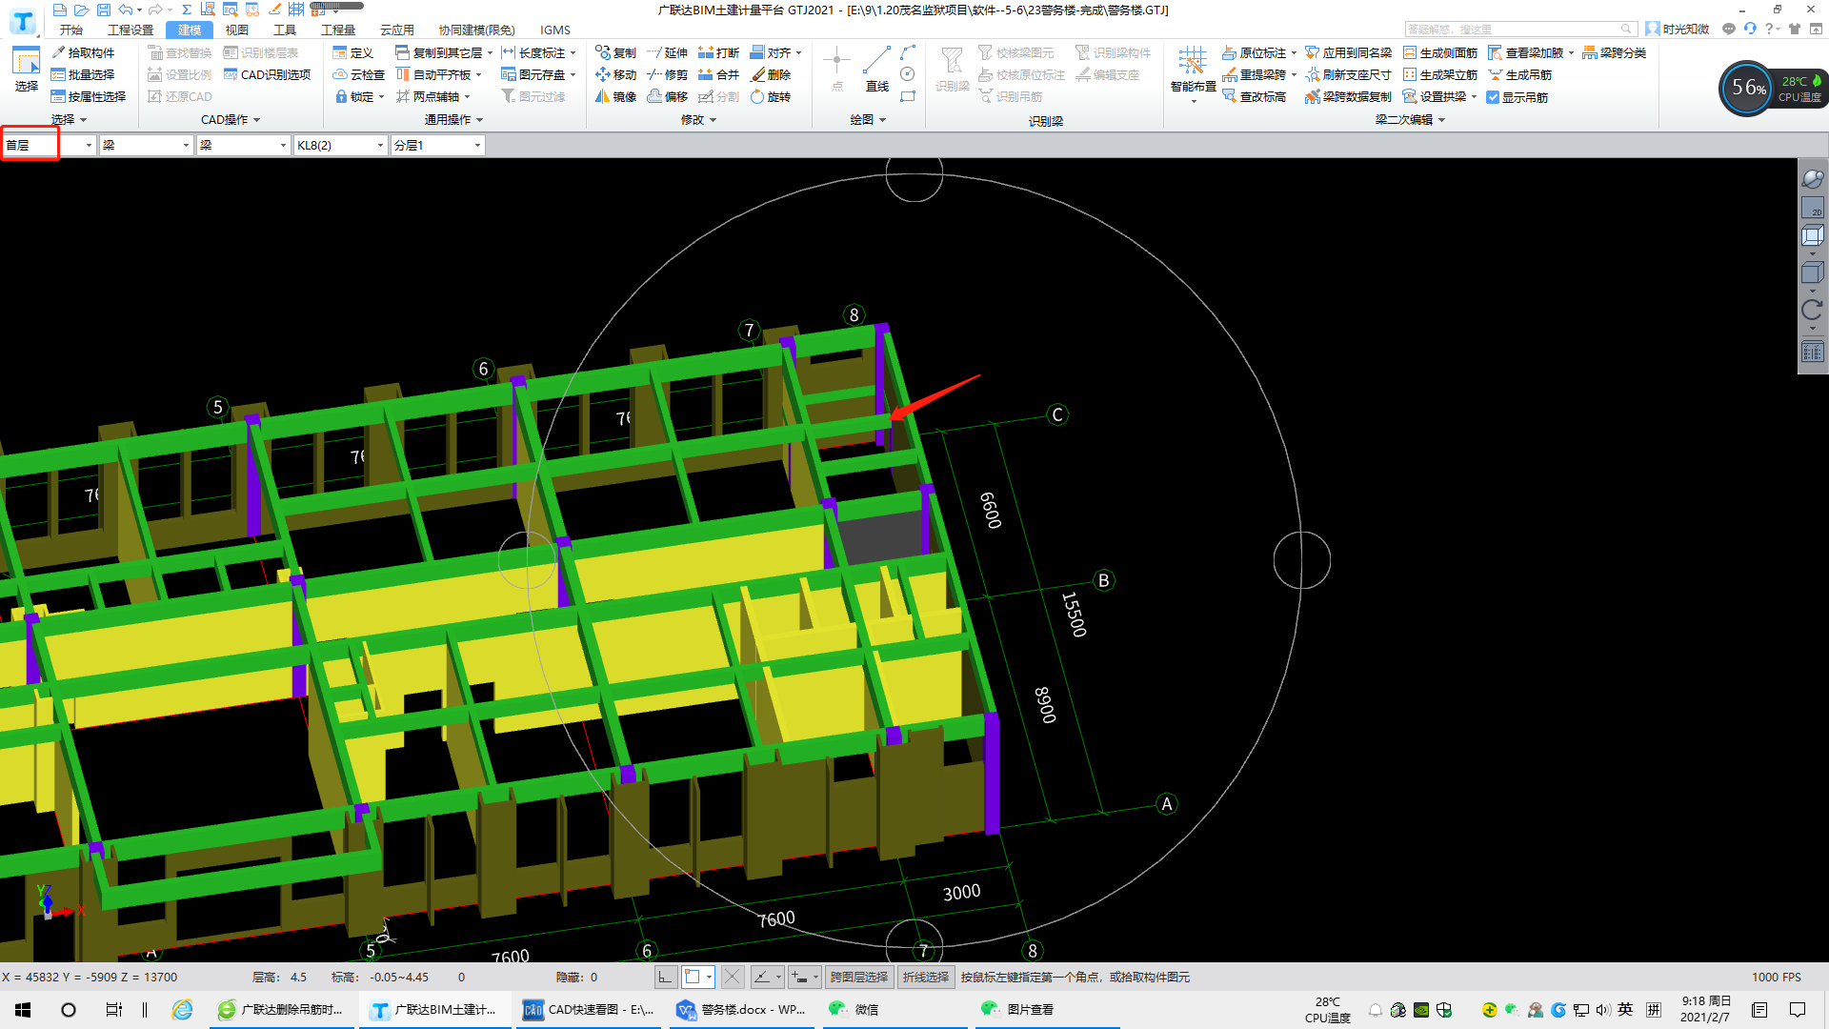Toggle the orthogonal mode status button
This screenshot has width=1829, height=1029.
665,977
